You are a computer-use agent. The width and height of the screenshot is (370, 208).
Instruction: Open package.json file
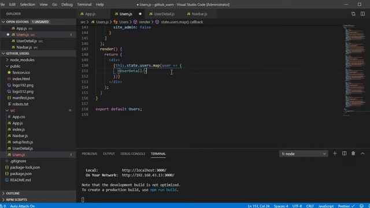[21, 173]
